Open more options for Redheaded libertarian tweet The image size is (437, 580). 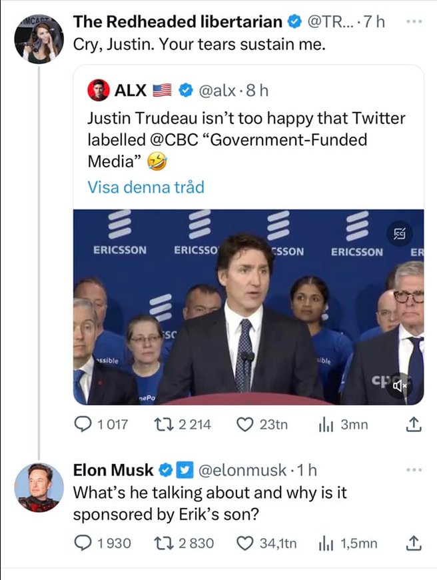[x=414, y=22]
